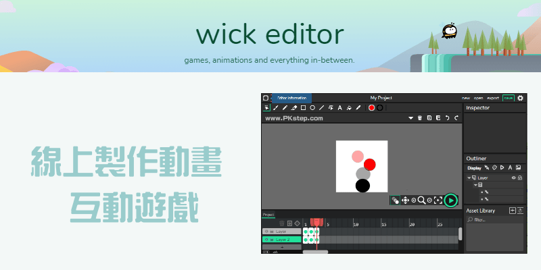Click the timeline horizontal scrollbar
This screenshot has width=541, height=270.
tap(315, 252)
